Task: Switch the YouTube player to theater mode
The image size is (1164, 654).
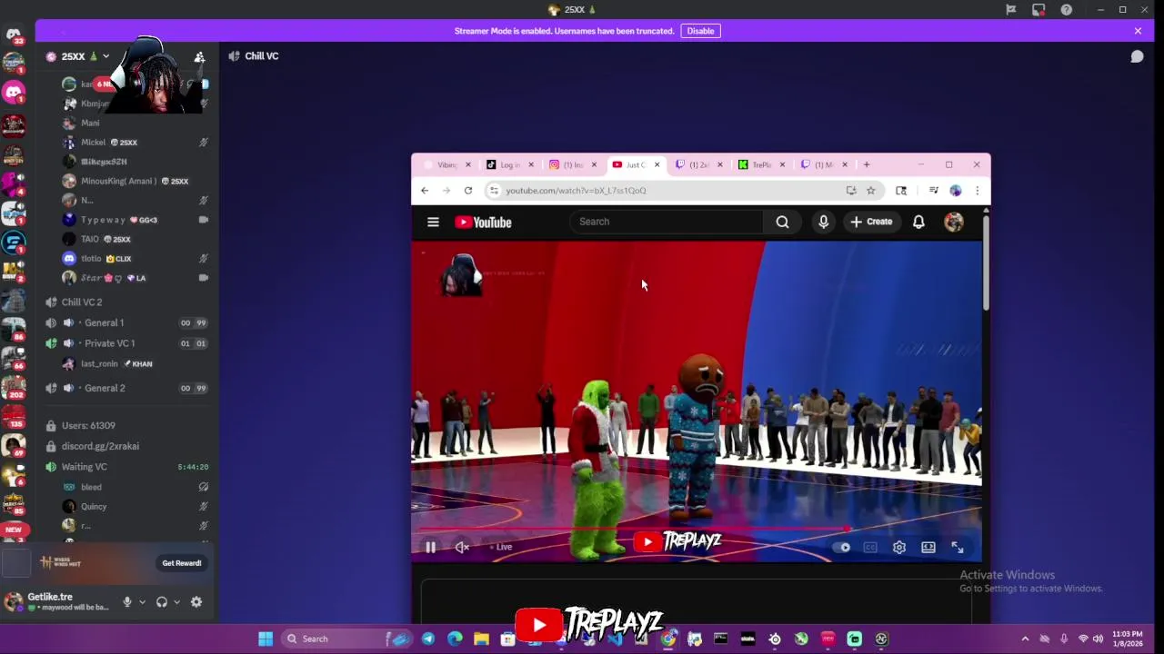Action: click(x=928, y=547)
